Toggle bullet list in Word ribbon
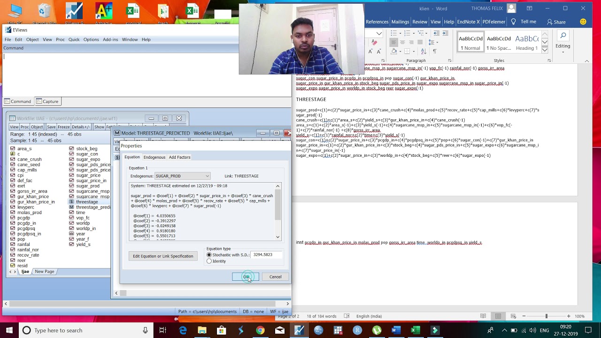 [x=393, y=33]
